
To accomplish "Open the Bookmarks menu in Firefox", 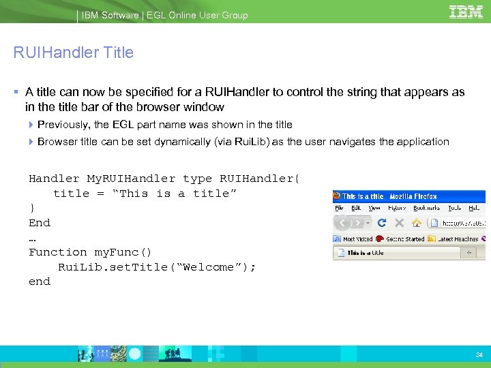I will pos(426,208).
